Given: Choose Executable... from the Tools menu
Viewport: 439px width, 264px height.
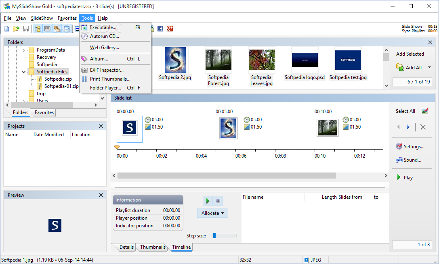Looking at the screenshot, I should pyautogui.click(x=116, y=27).
